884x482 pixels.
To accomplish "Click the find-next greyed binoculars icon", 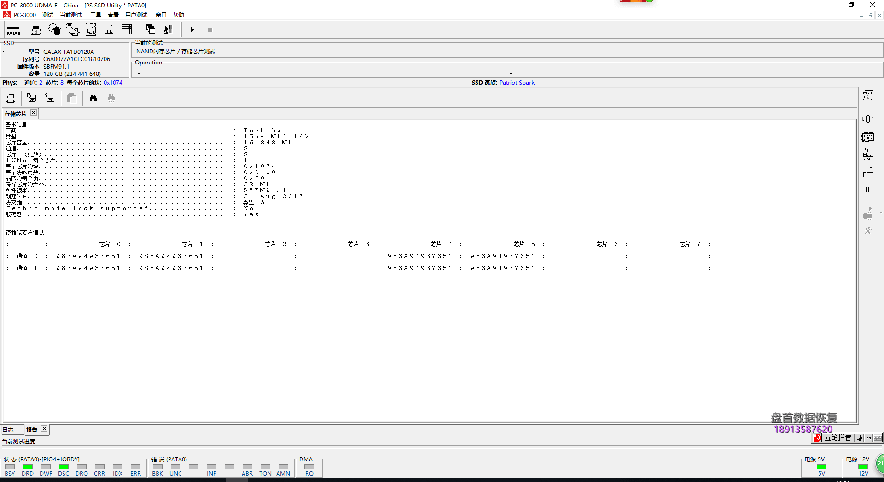I will coord(111,98).
